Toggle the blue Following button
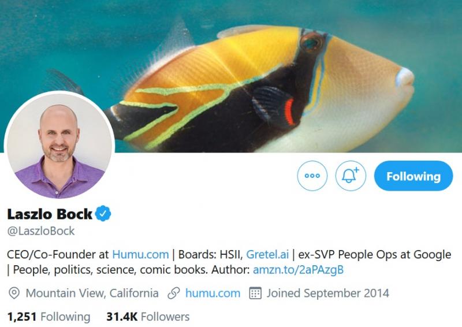 [413, 176]
